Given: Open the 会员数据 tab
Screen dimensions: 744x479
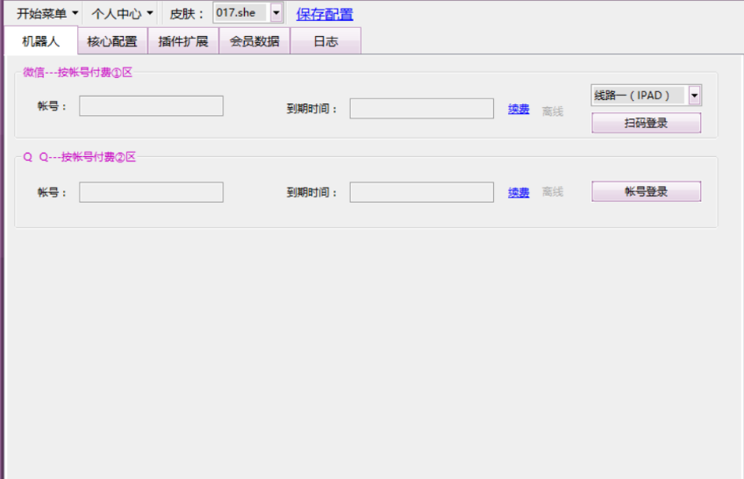Looking at the screenshot, I should point(254,41).
